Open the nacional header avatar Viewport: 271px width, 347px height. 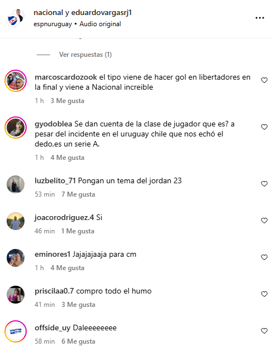(13, 19)
